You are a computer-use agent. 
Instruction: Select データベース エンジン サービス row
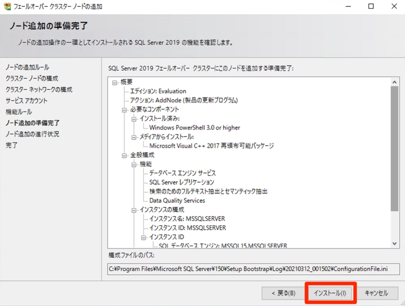(182, 173)
